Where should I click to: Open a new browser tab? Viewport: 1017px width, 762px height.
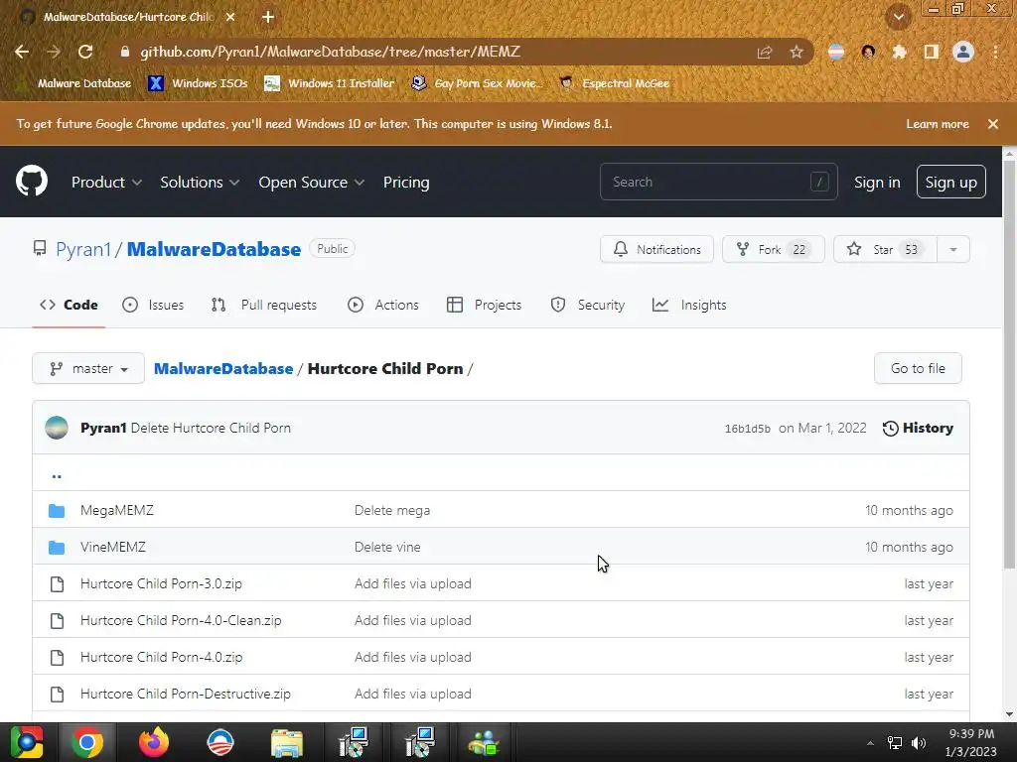(x=268, y=17)
